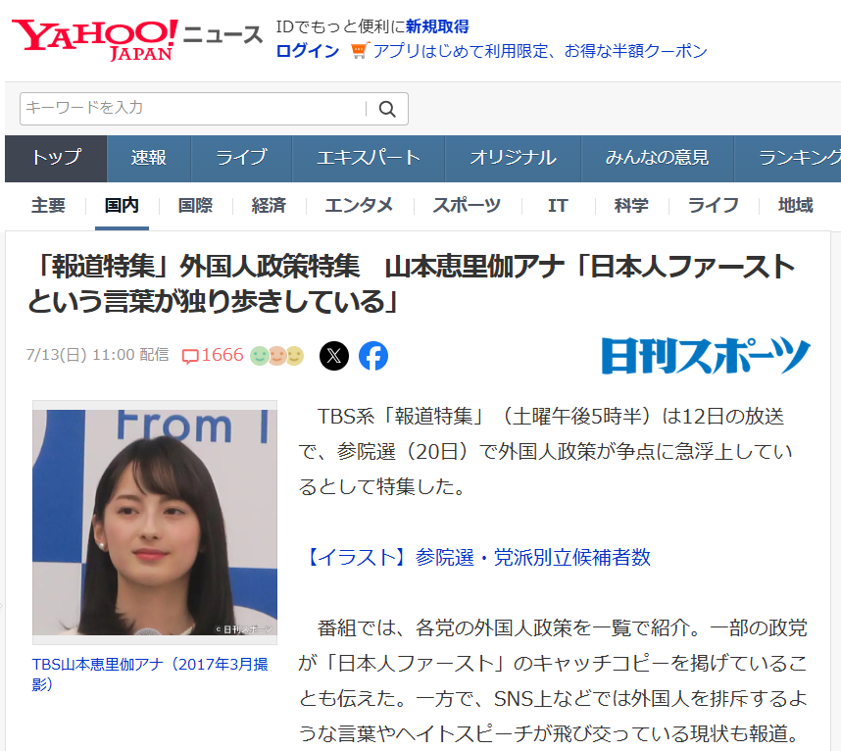Select the 地域 category
The image size is (841, 751).
795,206
